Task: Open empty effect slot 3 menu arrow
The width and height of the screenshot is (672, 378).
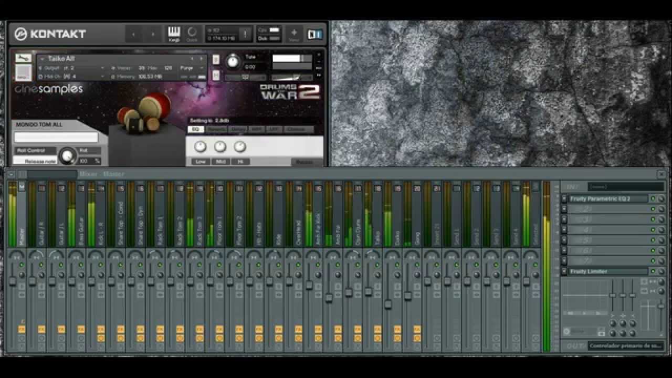Action: pos(564,219)
